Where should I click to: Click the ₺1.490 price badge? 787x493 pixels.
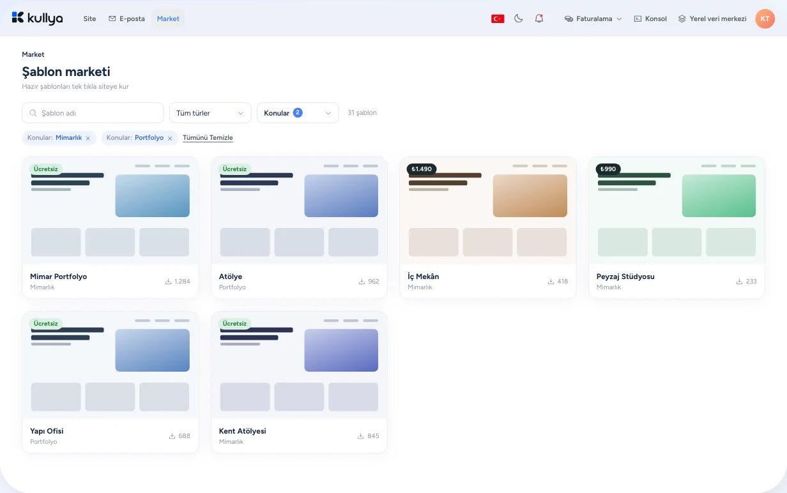pyautogui.click(x=422, y=169)
